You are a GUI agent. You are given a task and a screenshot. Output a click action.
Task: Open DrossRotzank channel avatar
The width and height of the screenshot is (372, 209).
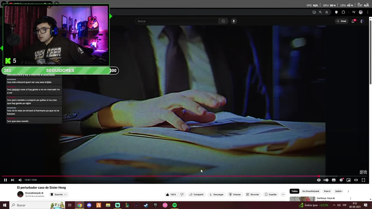[x=20, y=194]
